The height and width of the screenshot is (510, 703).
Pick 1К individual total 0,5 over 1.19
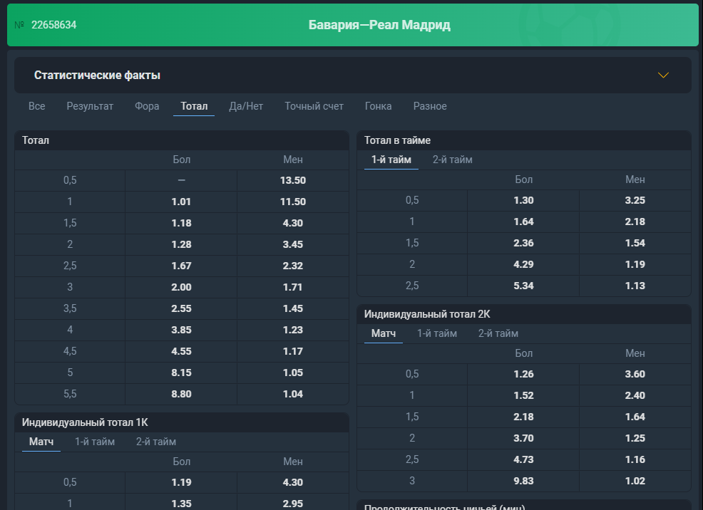[181, 482]
